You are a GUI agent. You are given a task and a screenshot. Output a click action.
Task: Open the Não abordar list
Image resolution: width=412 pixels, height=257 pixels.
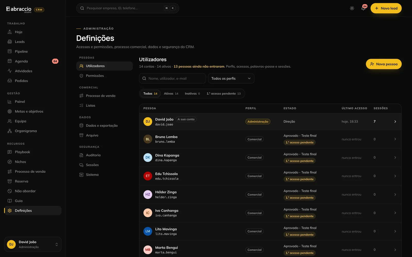[x=33, y=191]
